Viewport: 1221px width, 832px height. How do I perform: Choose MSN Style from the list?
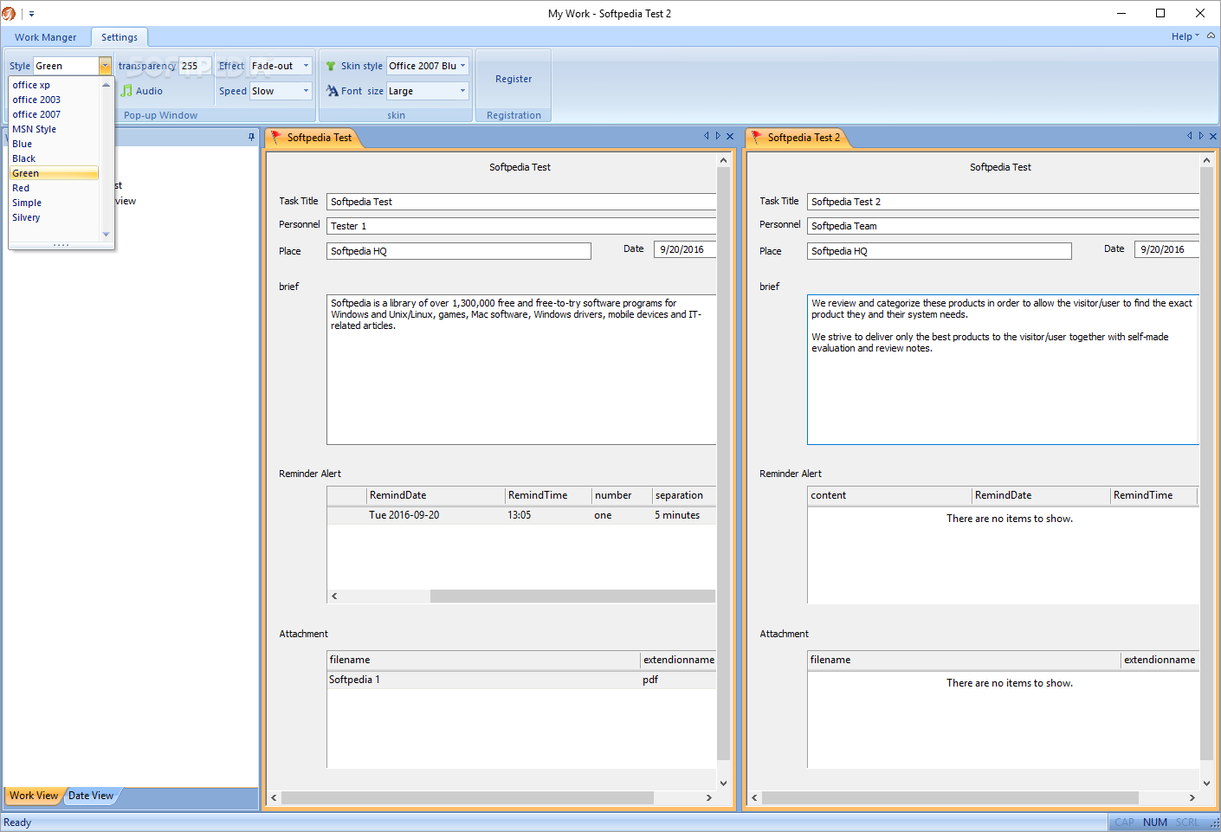[55, 129]
